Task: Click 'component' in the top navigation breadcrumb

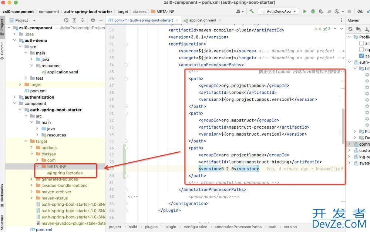Action: [49, 11]
